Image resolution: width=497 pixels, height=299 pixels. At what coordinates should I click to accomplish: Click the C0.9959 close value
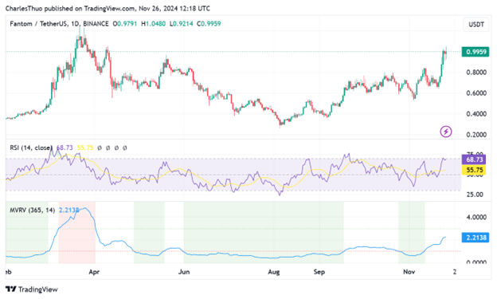(x=209, y=24)
